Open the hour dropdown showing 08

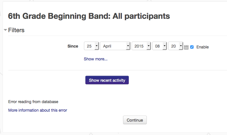tap(160, 46)
